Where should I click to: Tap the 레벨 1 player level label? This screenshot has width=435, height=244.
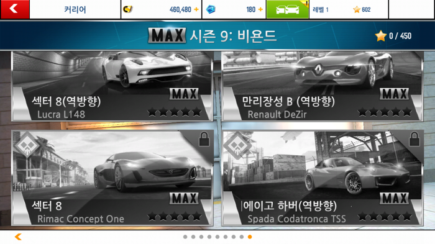(321, 10)
